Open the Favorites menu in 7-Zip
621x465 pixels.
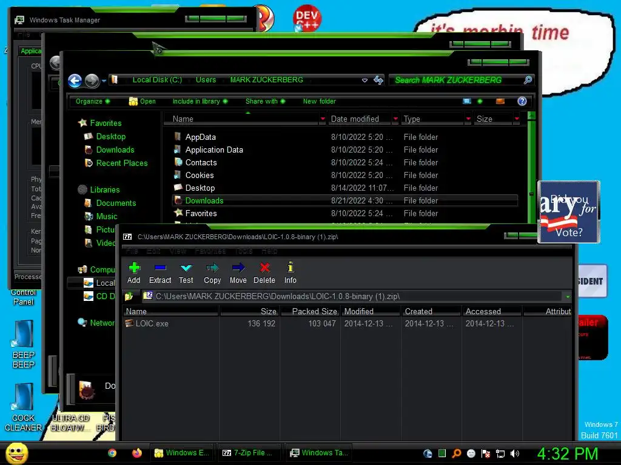tap(210, 251)
